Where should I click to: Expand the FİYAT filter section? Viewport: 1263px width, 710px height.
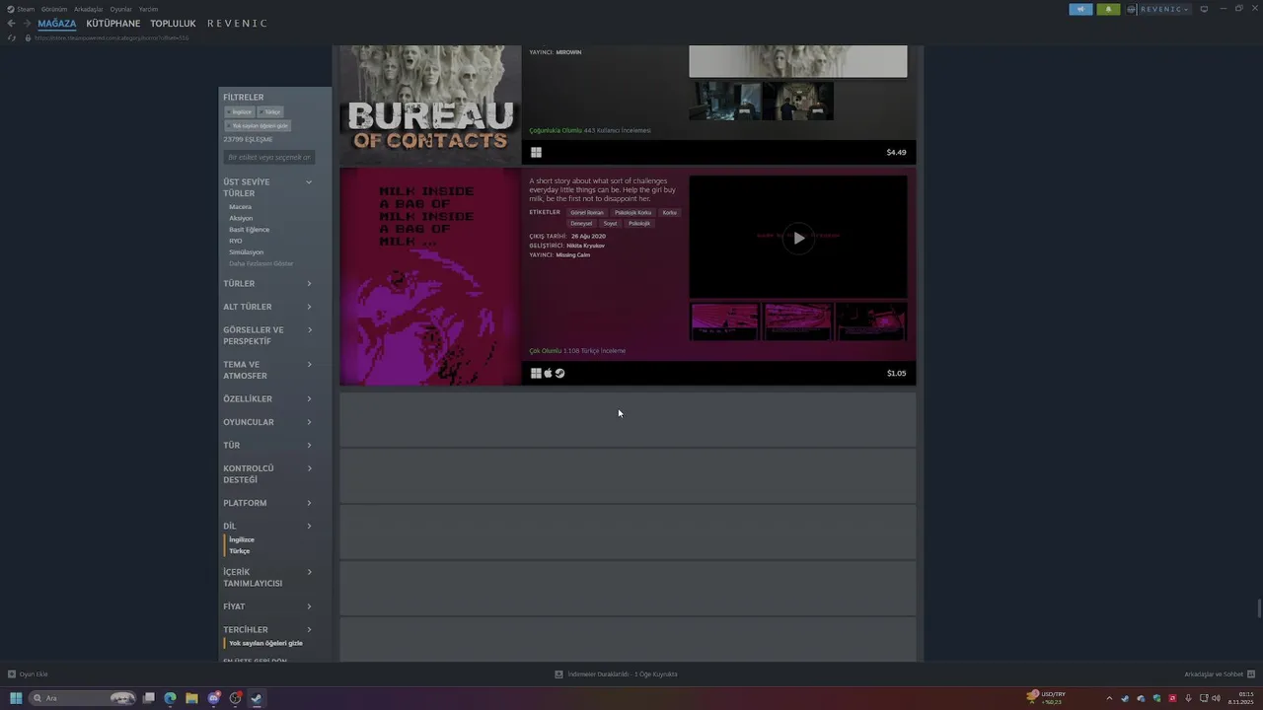pos(267,606)
